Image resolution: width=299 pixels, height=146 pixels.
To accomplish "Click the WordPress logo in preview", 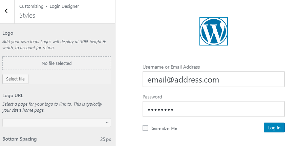I will (x=214, y=31).
